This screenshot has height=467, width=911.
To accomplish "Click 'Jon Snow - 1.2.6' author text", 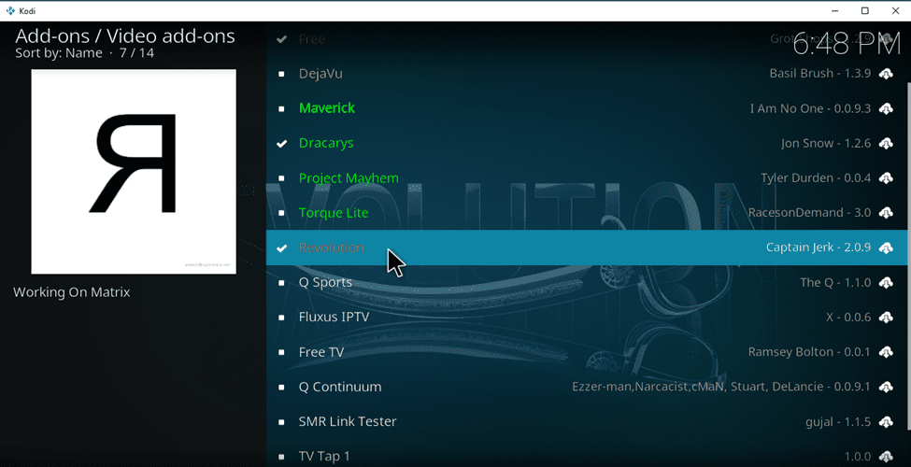I will pos(826,144).
